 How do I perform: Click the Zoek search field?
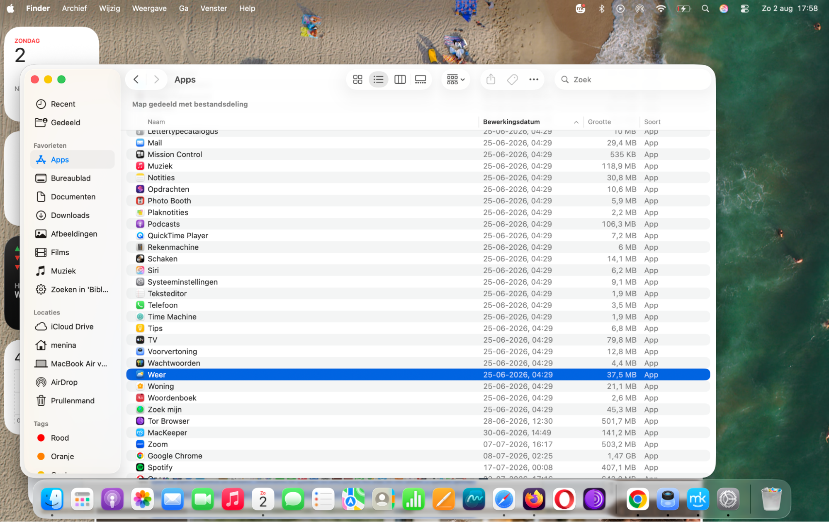[x=633, y=79]
